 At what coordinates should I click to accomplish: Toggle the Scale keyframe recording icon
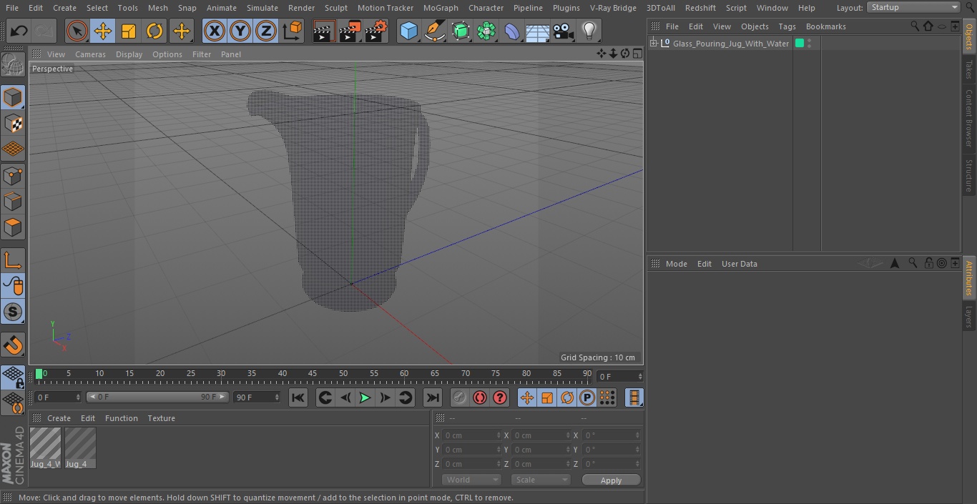coord(547,397)
